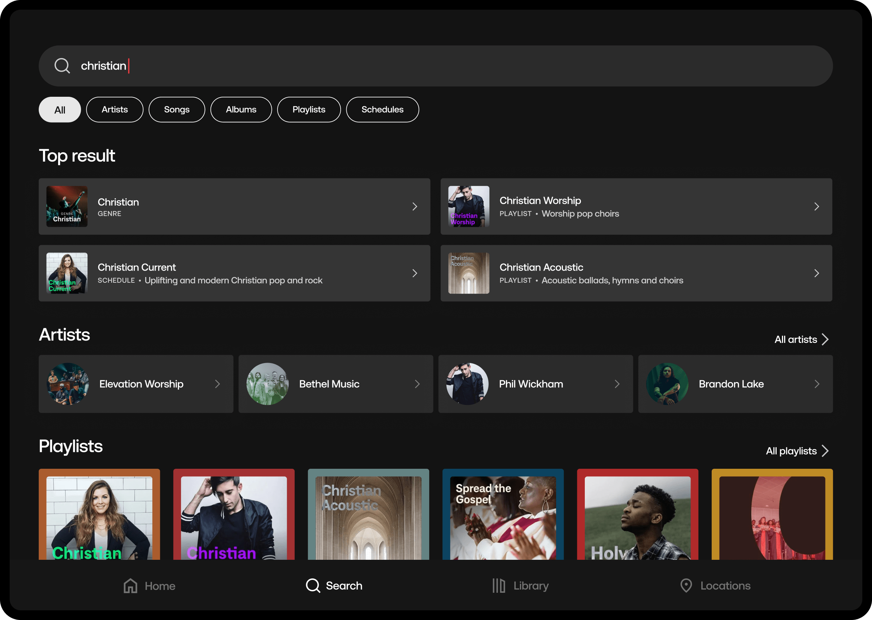This screenshot has height=620, width=872.
Task: Filter results by Artists
Action: pyautogui.click(x=115, y=110)
